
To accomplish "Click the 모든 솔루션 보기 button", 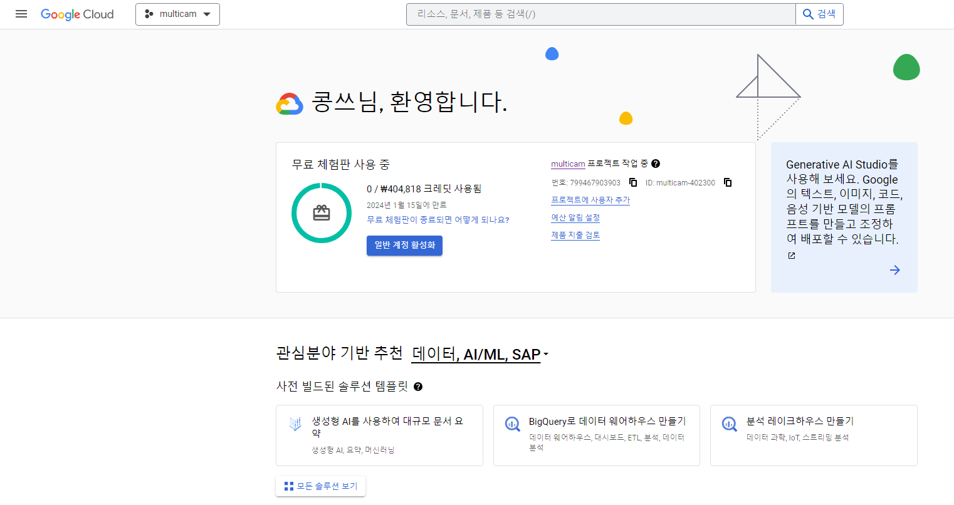I will pyautogui.click(x=320, y=486).
